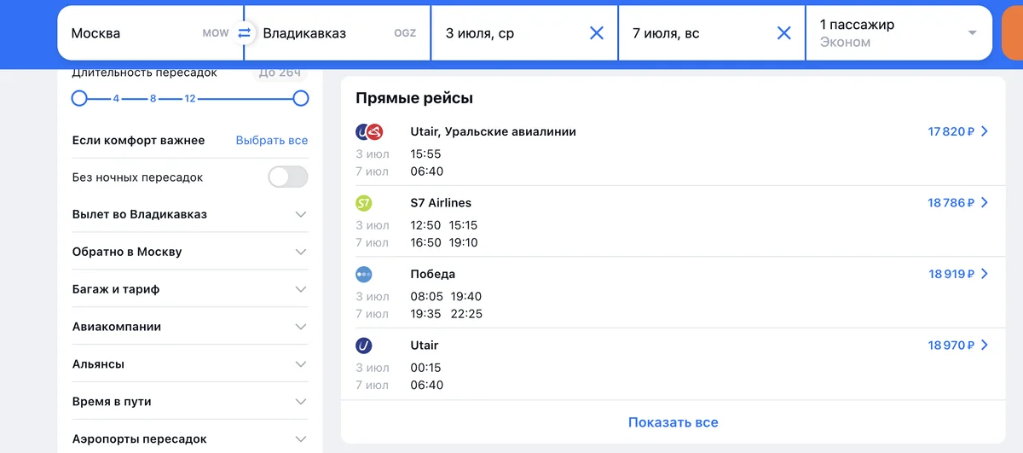Open the 18 919 ₽ offer arrow
This screenshot has width=1023, height=453.
tap(985, 274)
